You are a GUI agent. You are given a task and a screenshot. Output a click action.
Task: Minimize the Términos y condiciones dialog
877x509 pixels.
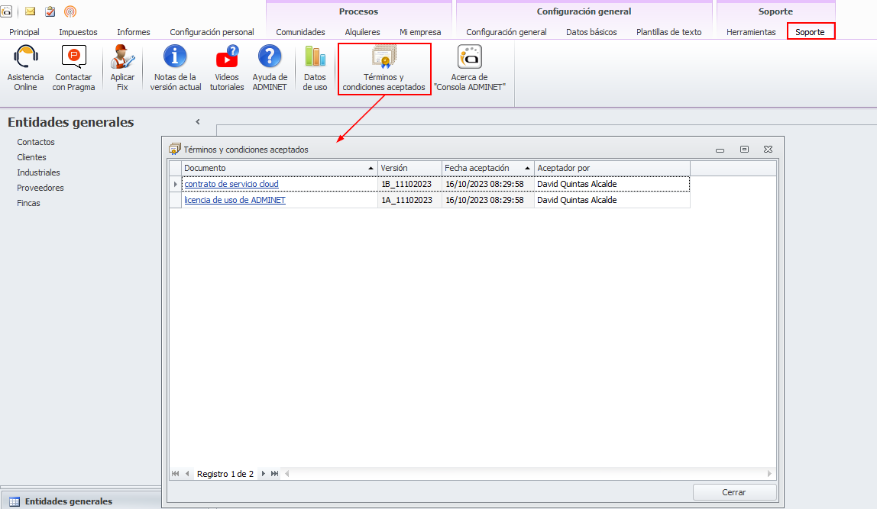click(720, 150)
